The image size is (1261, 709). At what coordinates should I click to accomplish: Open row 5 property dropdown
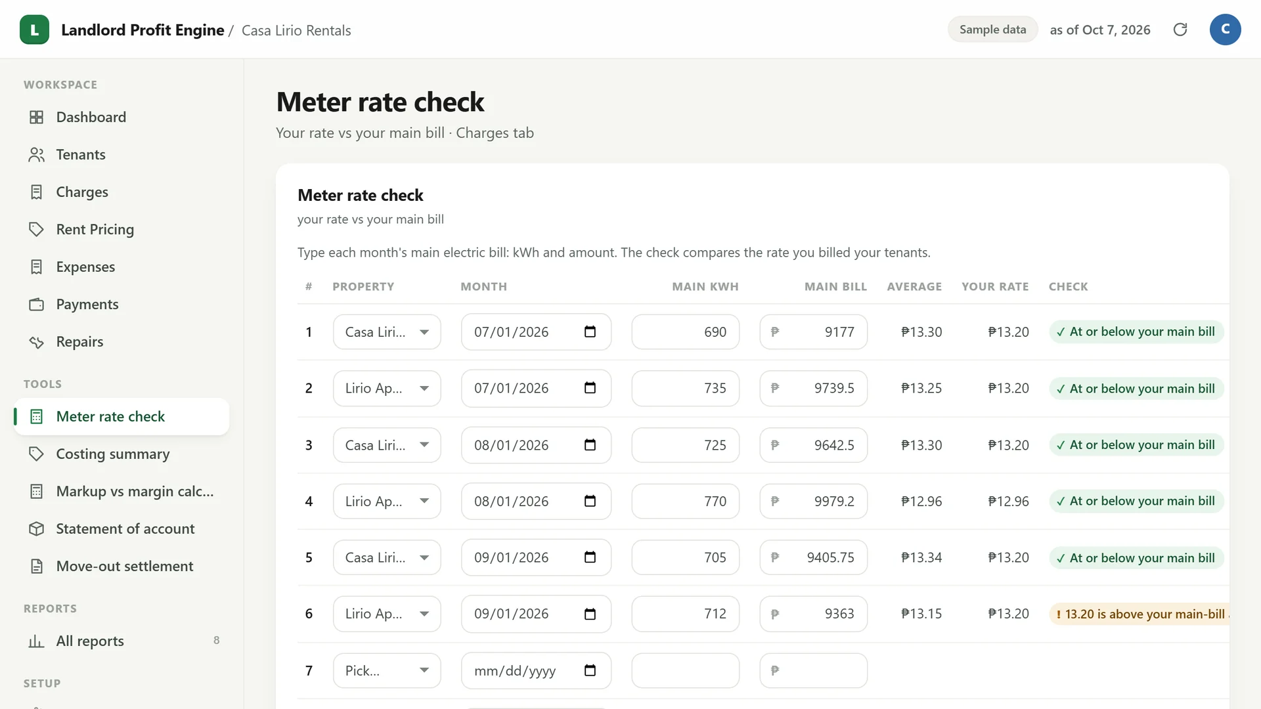coord(387,557)
